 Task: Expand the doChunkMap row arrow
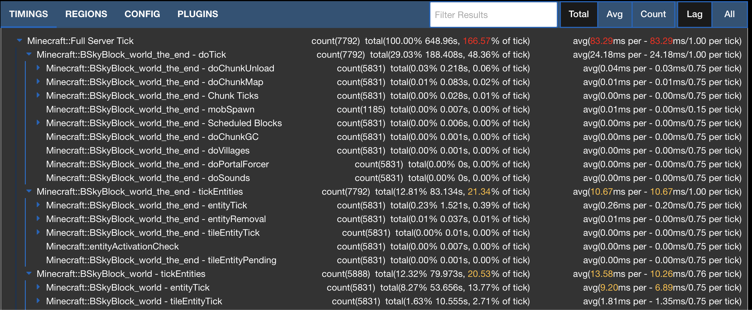[38, 82]
